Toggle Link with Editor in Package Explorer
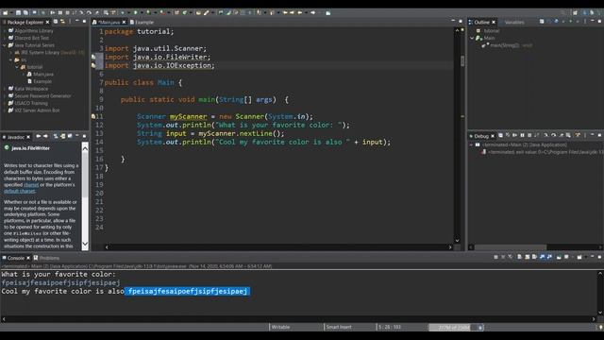This screenshot has width=604, height=340. pos(62,22)
